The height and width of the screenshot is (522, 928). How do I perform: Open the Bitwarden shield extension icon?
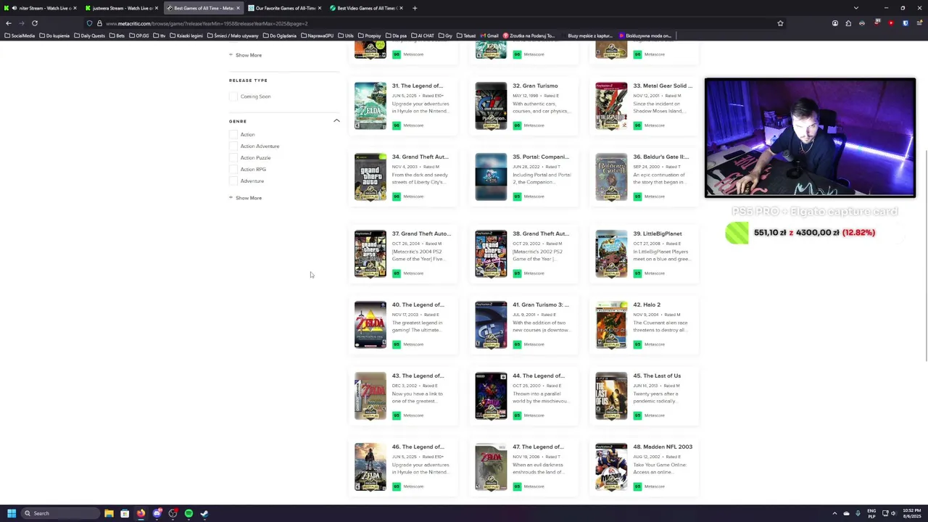coord(906,23)
